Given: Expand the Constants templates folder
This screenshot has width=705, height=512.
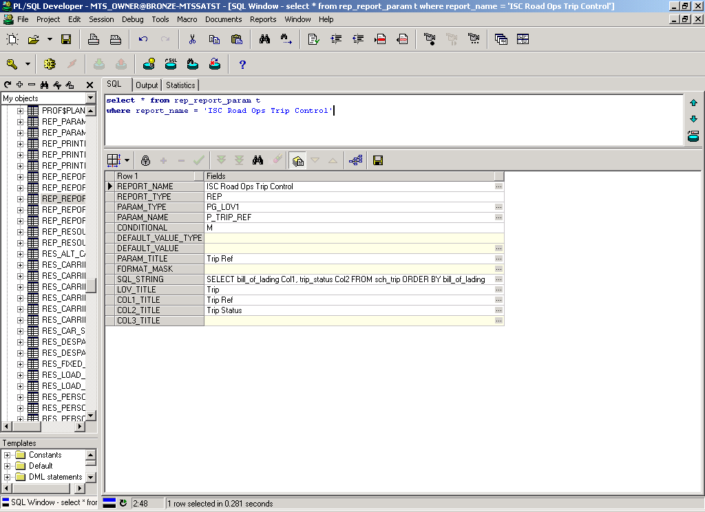Looking at the screenshot, I should 7,455.
